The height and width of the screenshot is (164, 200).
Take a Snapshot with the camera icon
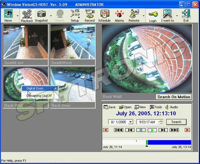click(x=41, y=15)
